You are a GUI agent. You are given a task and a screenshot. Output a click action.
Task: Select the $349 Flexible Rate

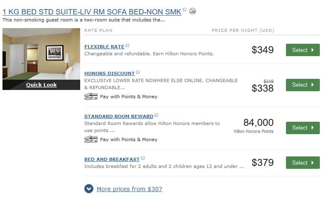point(302,50)
